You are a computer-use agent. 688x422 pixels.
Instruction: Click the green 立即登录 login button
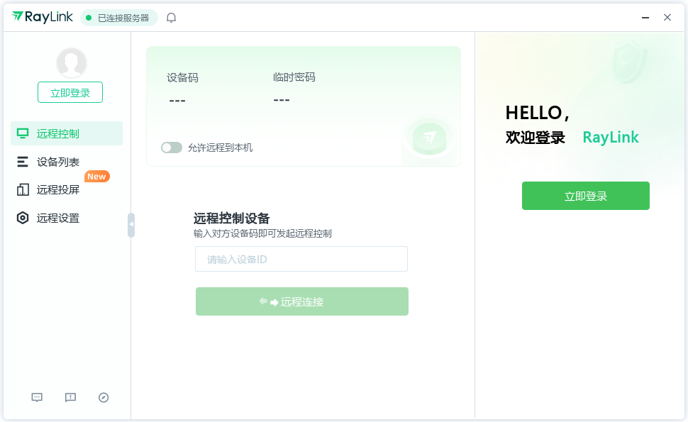(585, 196)
